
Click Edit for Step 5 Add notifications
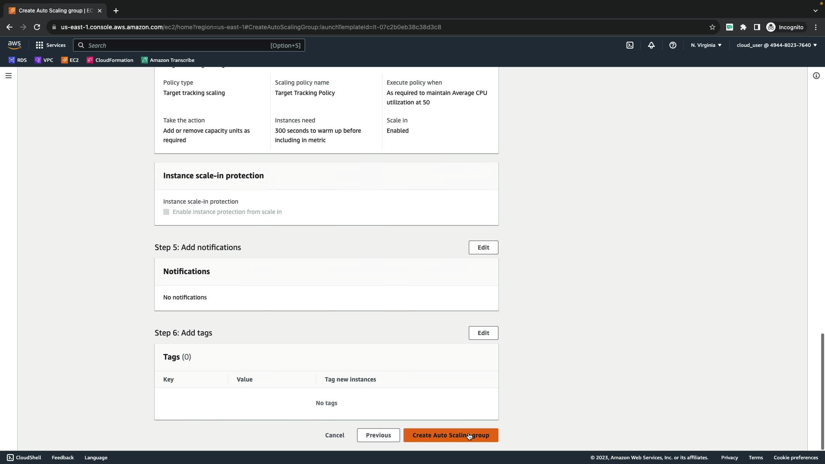pos(483,247)
